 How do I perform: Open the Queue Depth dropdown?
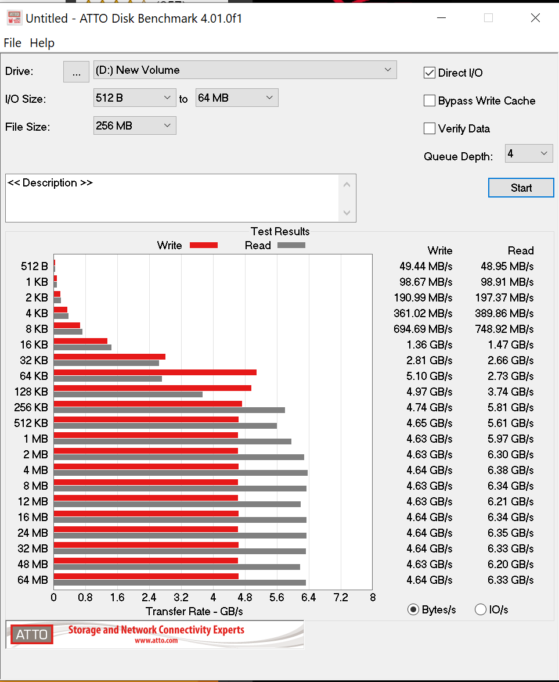528,154
